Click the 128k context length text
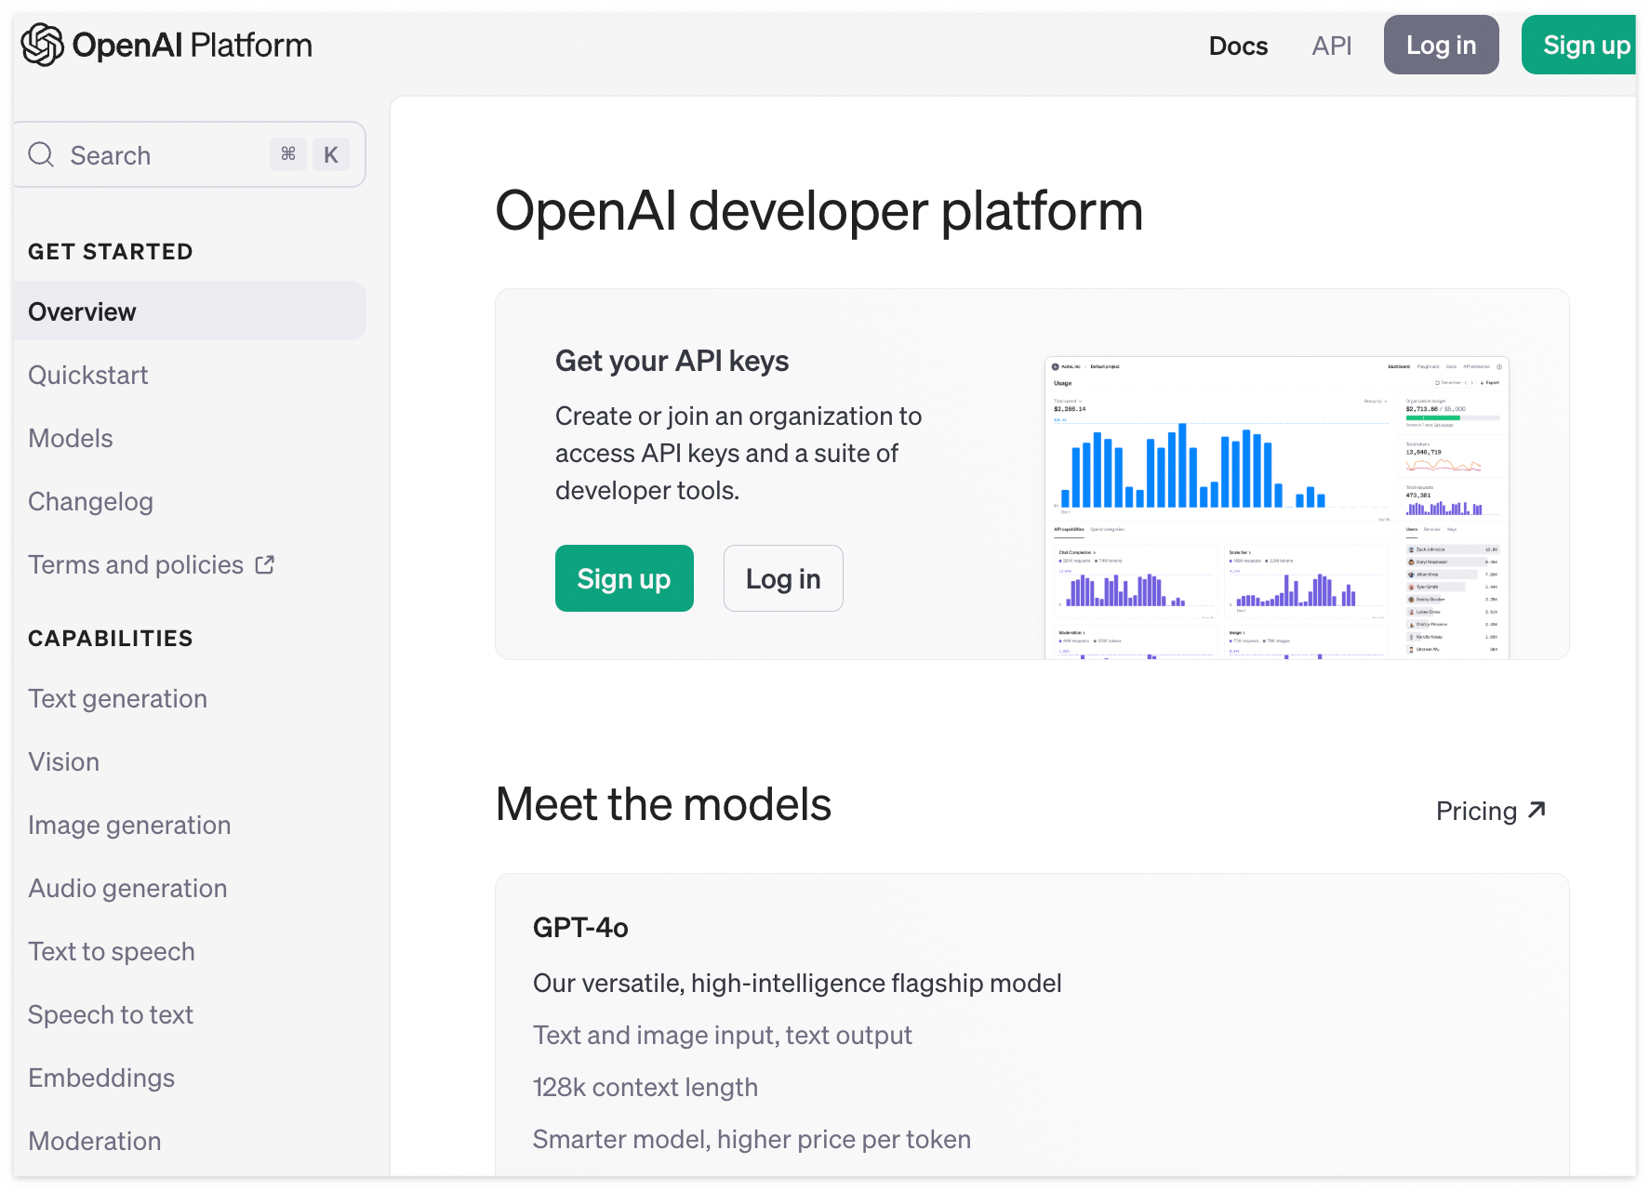The width and height of the screenshot is (1650, 1190). [645, 1087]
